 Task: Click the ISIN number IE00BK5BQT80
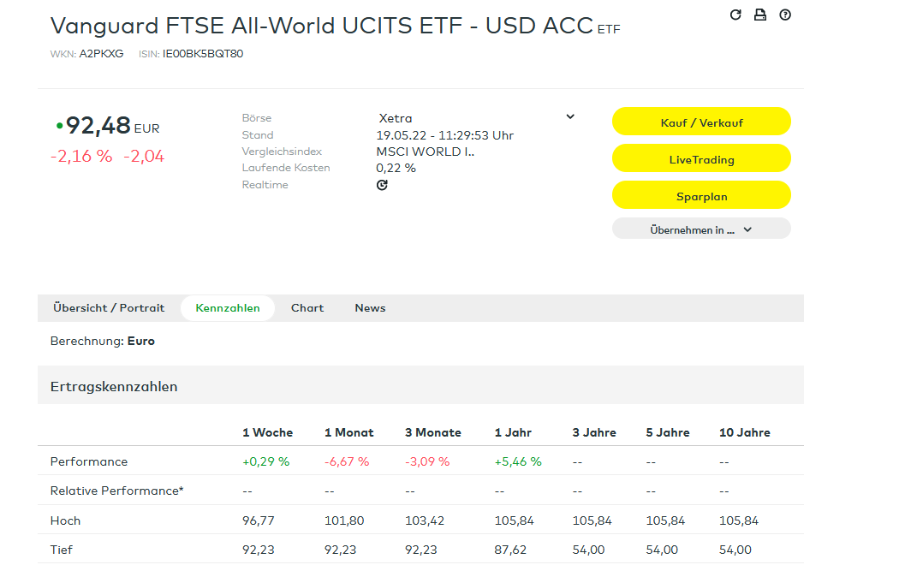(x=203, y=54)
